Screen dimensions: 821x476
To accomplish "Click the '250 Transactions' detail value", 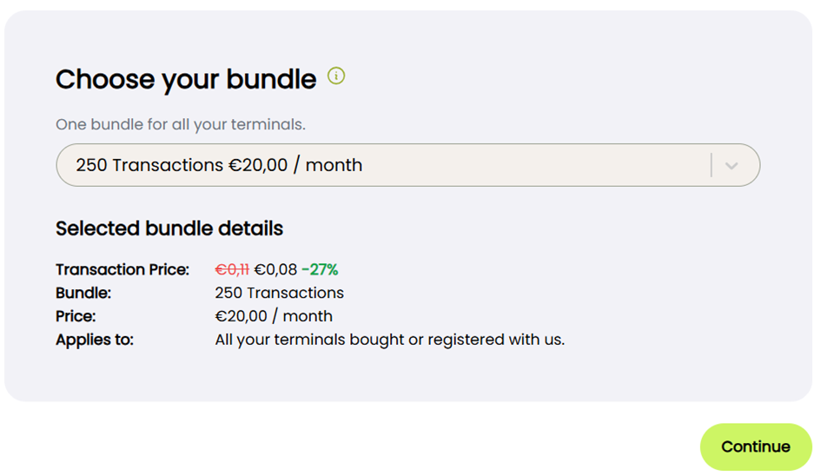I will click(279, 293).
